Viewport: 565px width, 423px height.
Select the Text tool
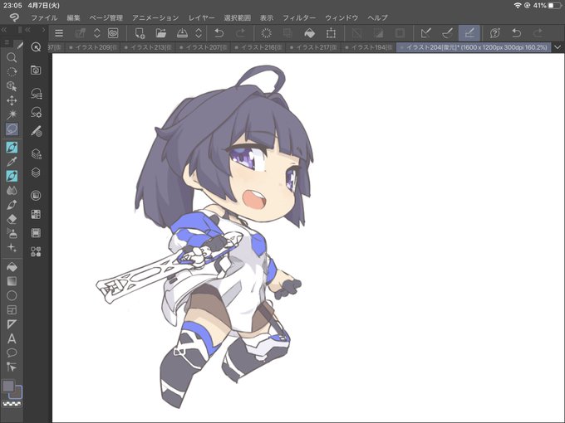coord(12,338)
